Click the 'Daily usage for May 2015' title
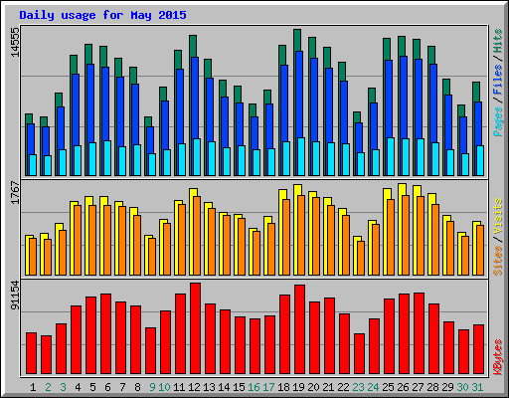 click(x=102, y=15)
